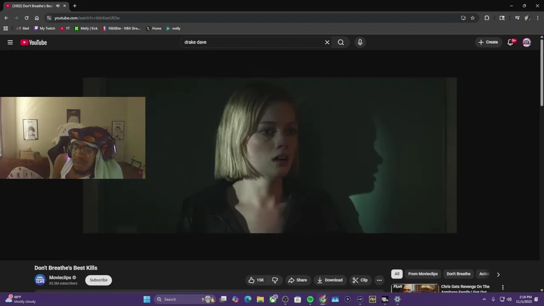Open options for Chris Gets Revenge video
This screenshot has width=544, height=306.
[x=503, y=288]
